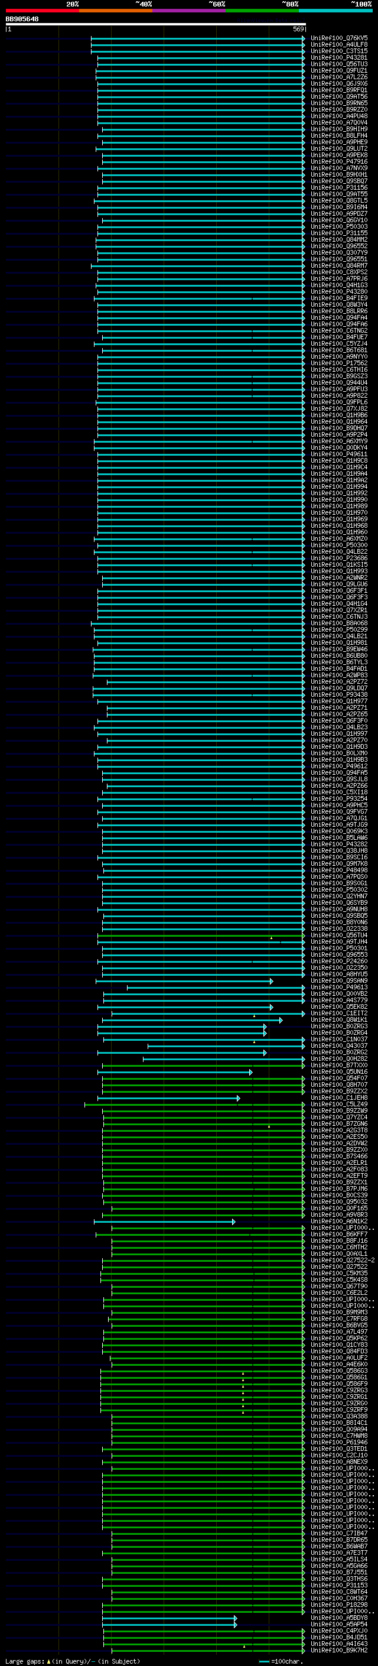Click the purple ~60% identity legend segment
This screenshot has width=378, height=1666.
click(190, 11)
